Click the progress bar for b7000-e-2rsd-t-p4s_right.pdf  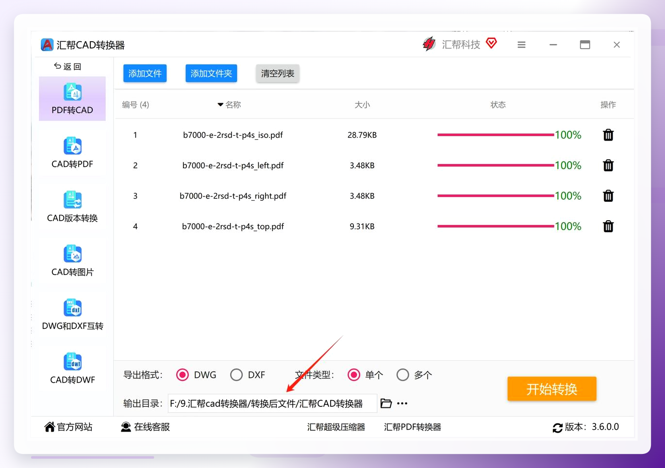click(x=496, y=196)
